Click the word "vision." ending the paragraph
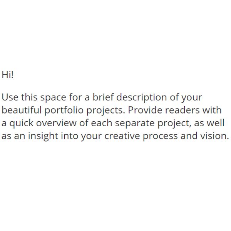Viewport: 231px width, 231px height. (x=214, y=136)
